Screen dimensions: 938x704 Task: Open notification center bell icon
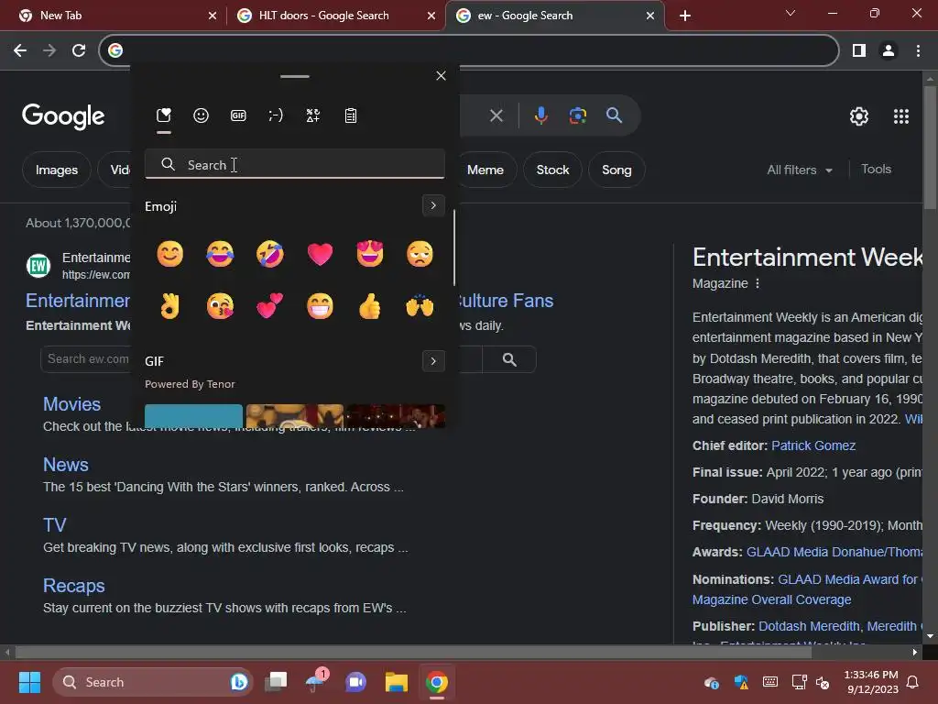(x=913, y=682)
